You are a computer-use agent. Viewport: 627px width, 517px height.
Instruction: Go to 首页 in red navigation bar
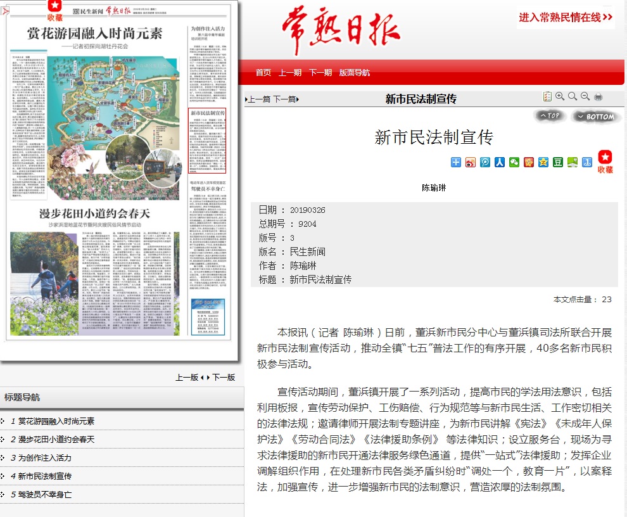[x=263, y=72]
